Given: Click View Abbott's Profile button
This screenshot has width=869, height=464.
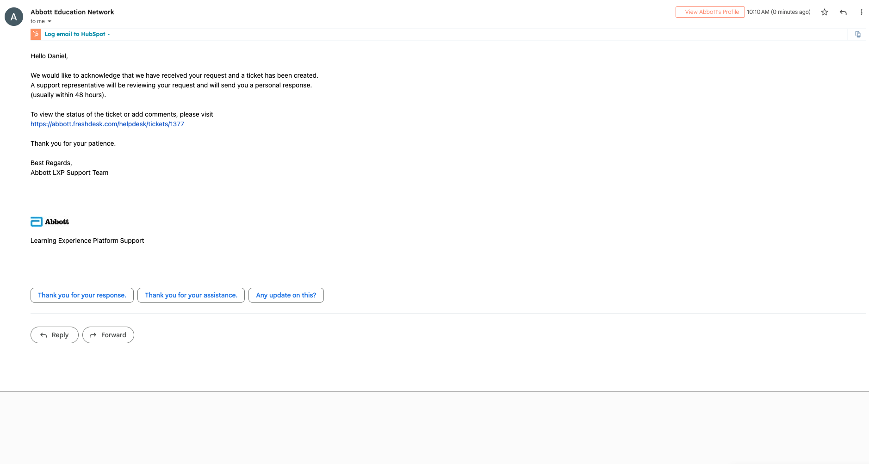Looking at the screenshot, I should 710,12.
